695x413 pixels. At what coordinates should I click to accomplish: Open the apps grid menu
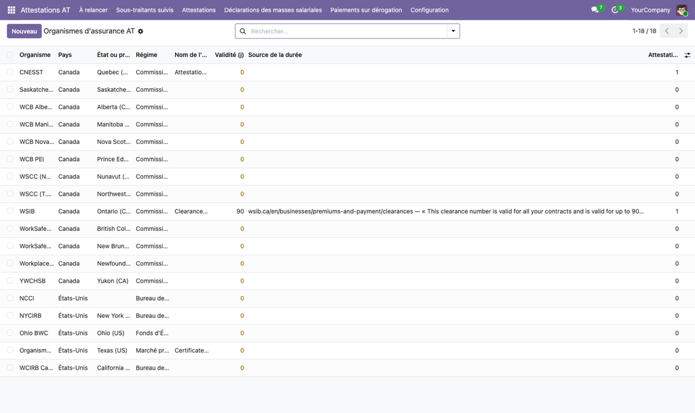[12, 10]
